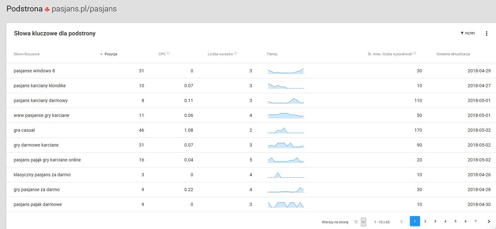Click trend chart for 'klasyczny pasjans za darmo'

pyautogui.click(x=286, y=175)
